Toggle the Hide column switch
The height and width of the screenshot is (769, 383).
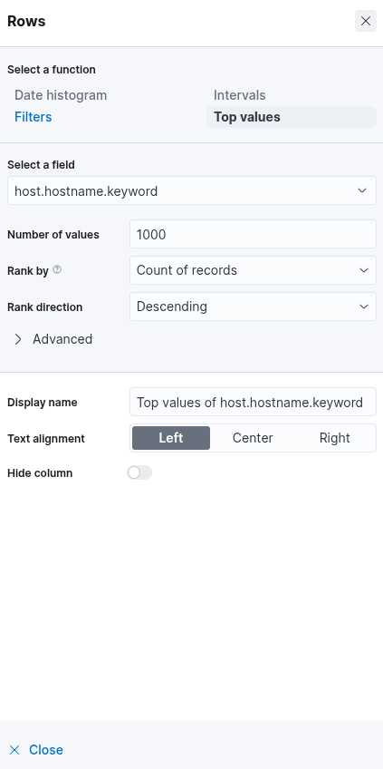click(139, 472)
